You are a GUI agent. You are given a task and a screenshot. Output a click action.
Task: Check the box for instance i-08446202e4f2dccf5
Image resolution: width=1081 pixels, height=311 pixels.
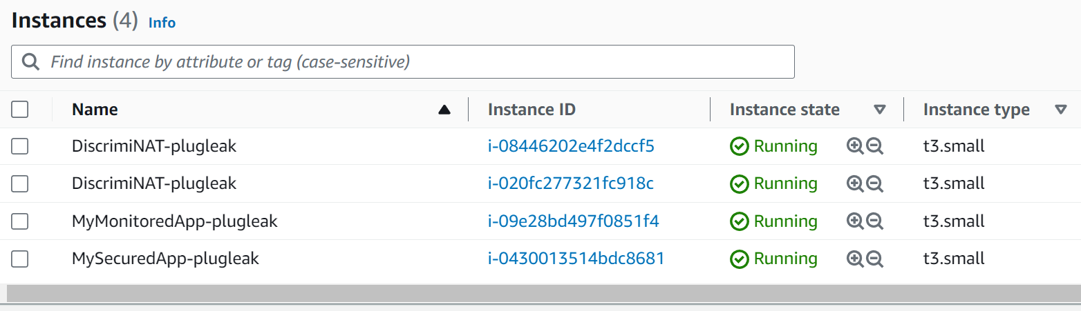tap(20, 146)
